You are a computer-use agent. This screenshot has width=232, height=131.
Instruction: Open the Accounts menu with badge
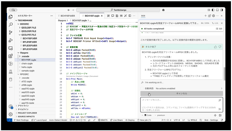(x=10, y=106)
